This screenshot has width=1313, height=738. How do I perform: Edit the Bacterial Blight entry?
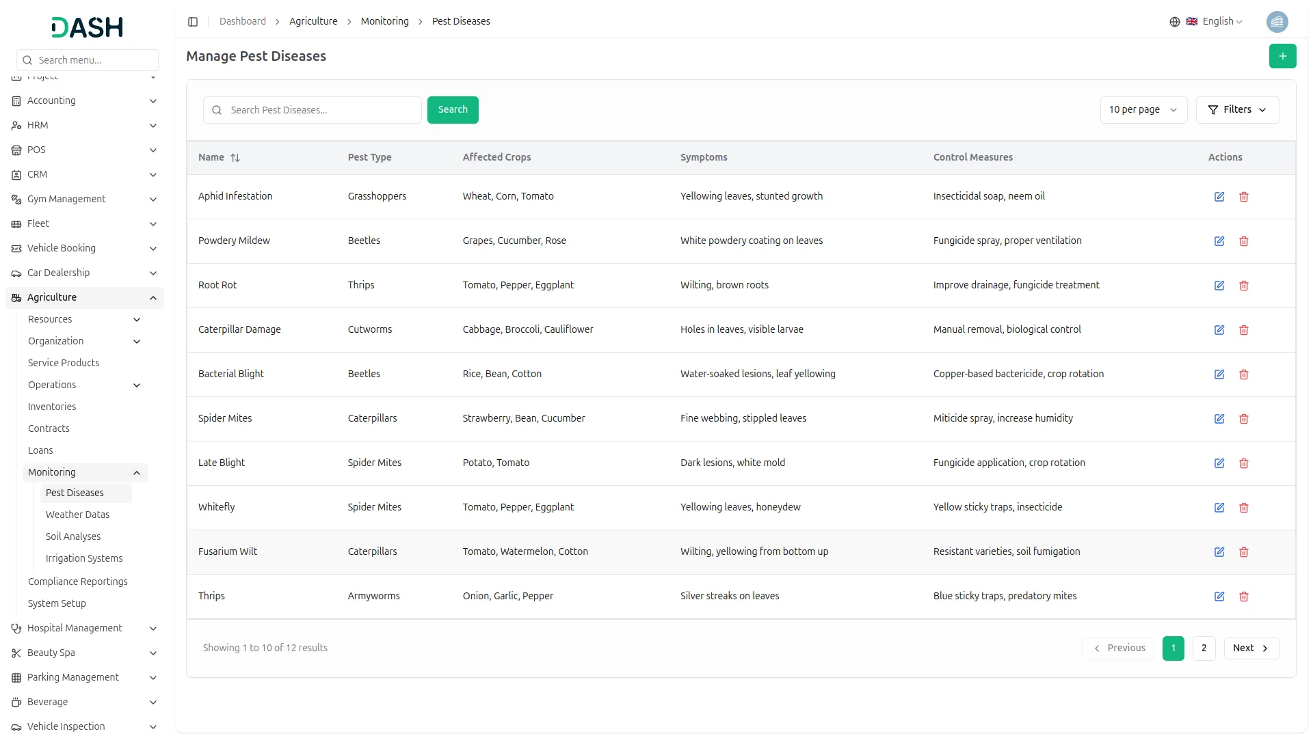pos(1219,374)
